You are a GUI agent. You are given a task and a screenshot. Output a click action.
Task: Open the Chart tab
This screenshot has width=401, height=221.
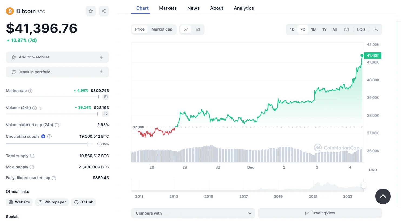pos(142,8)
